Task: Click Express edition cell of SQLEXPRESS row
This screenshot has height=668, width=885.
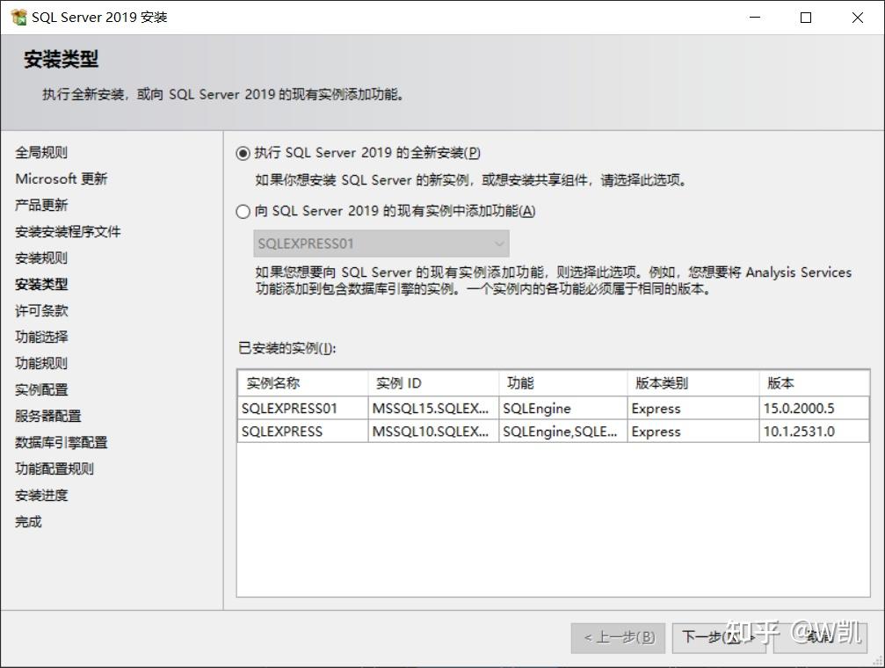Action: coord(693,432)
